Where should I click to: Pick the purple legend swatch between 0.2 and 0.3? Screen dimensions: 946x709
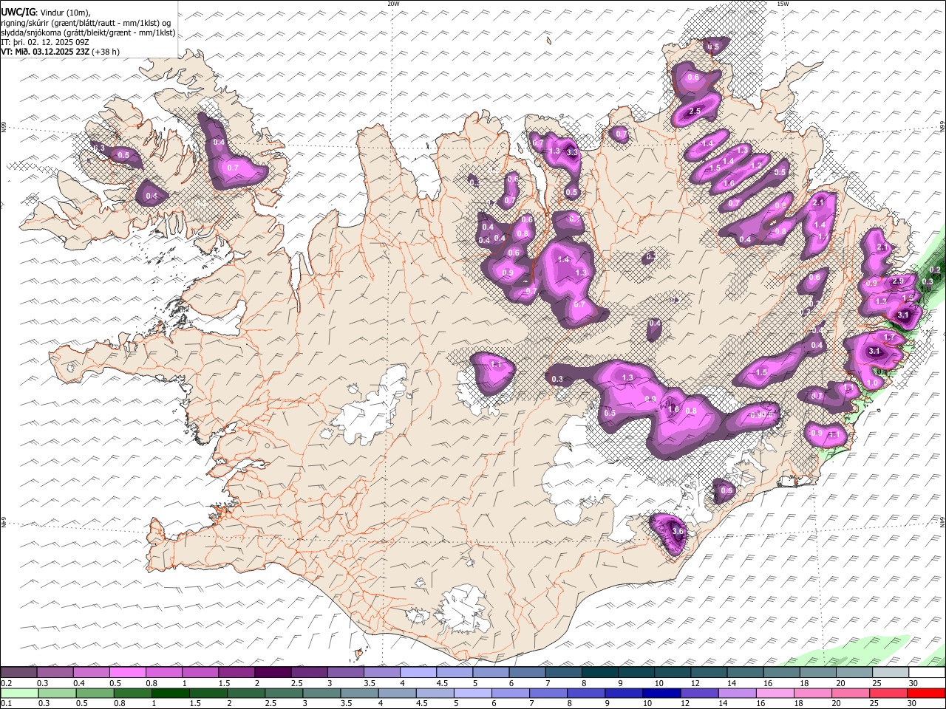18,673
